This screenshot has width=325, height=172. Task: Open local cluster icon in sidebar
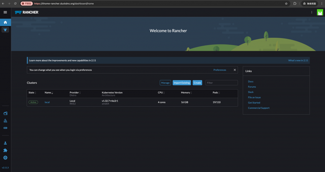(5, 30)
